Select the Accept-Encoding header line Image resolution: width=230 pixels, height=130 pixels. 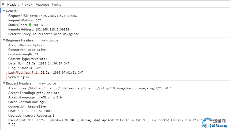(34, 93)
